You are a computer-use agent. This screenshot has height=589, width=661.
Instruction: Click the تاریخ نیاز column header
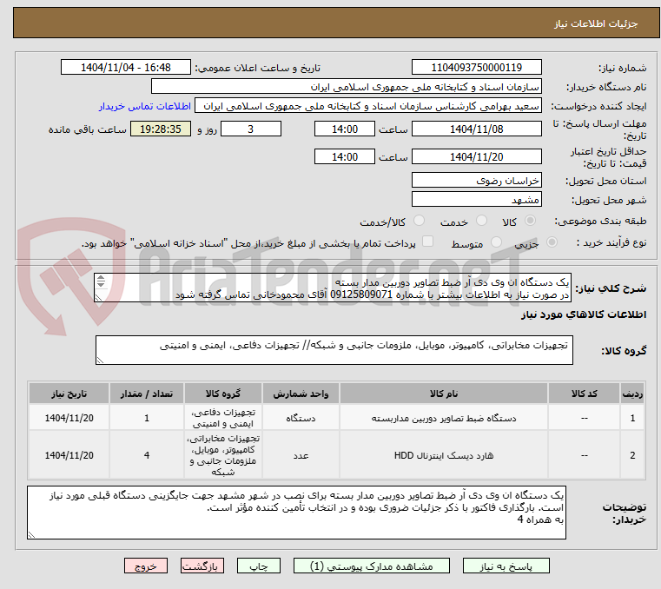pos(69,394)
